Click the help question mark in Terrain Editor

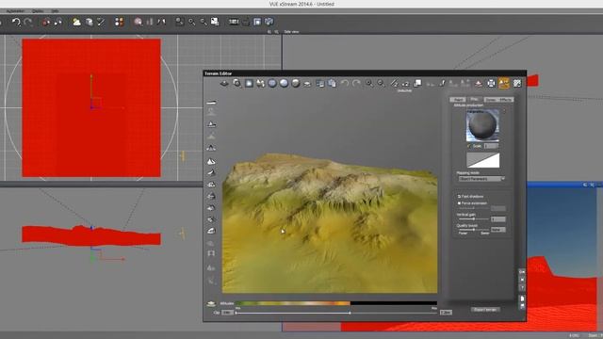[x=522, y=287]
